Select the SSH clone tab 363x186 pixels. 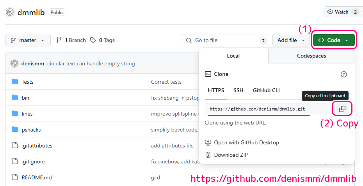pyautogui.click(x=238, y=90)
